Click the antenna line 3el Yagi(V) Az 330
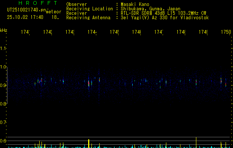The height and width of the screenshot is (148, 233). (145, 18)
